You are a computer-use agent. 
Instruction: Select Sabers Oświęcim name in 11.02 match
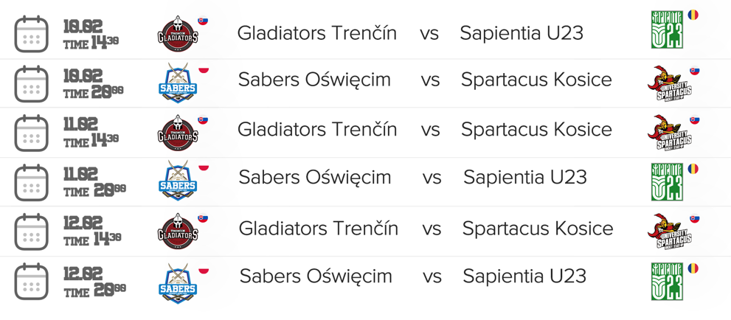point(315,178)
